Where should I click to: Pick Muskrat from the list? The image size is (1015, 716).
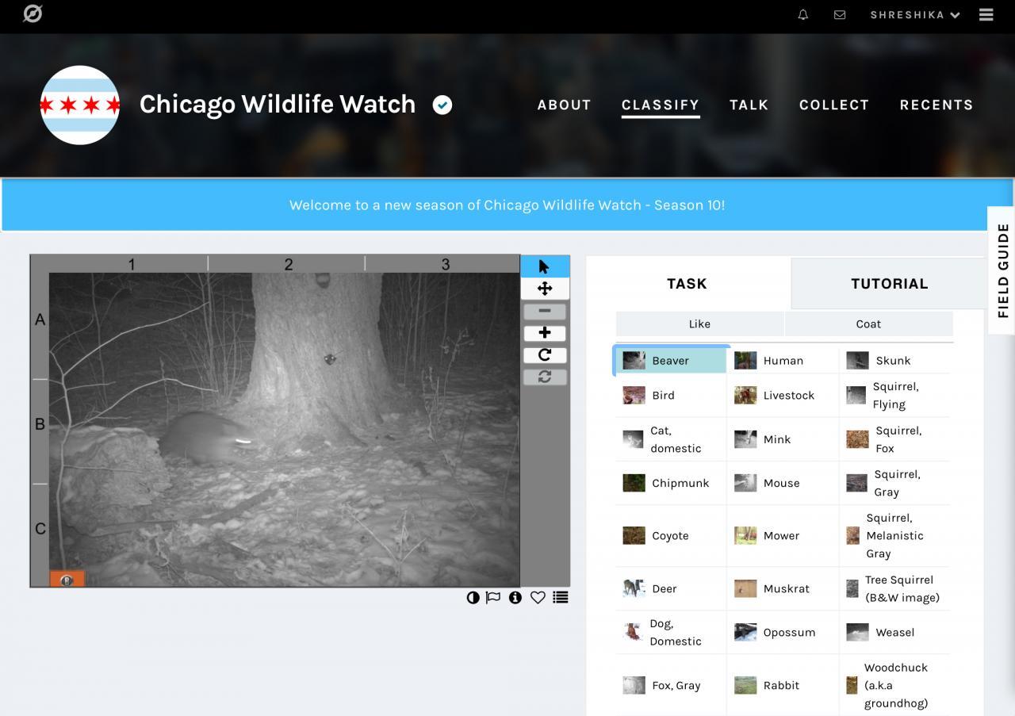point(783,588)
